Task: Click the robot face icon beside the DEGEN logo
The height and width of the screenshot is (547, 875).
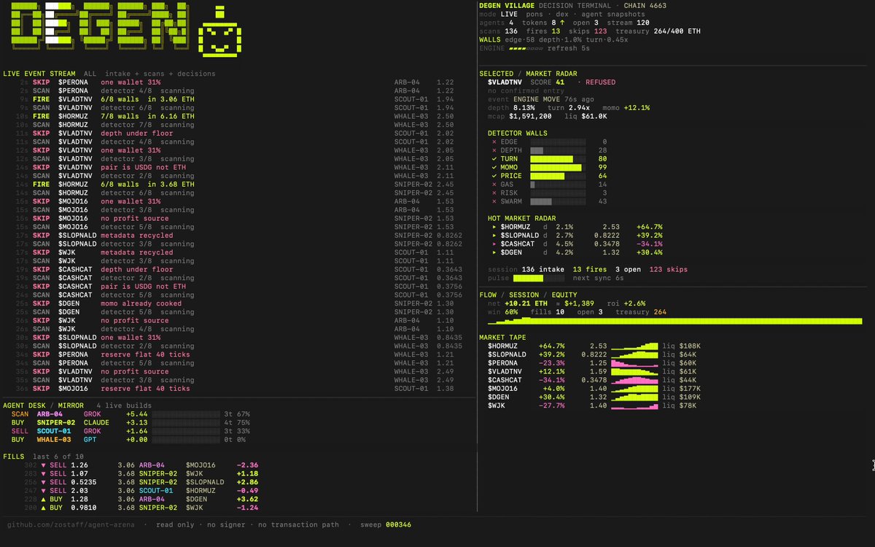Action: 221,31
